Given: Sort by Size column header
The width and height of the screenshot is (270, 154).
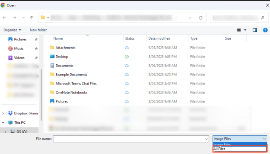Looking at the screenshot, I should click(228, 38).
